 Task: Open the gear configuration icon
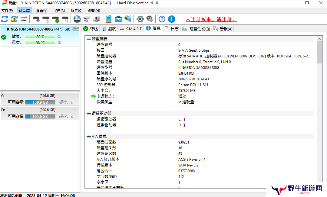pyautogui.click(x=140, y=19)
